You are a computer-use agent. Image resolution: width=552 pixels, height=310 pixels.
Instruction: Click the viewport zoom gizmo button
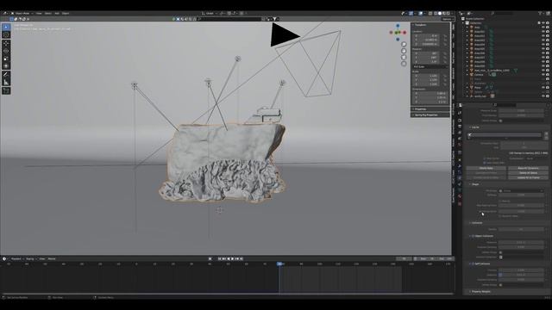tap(404, 44)
